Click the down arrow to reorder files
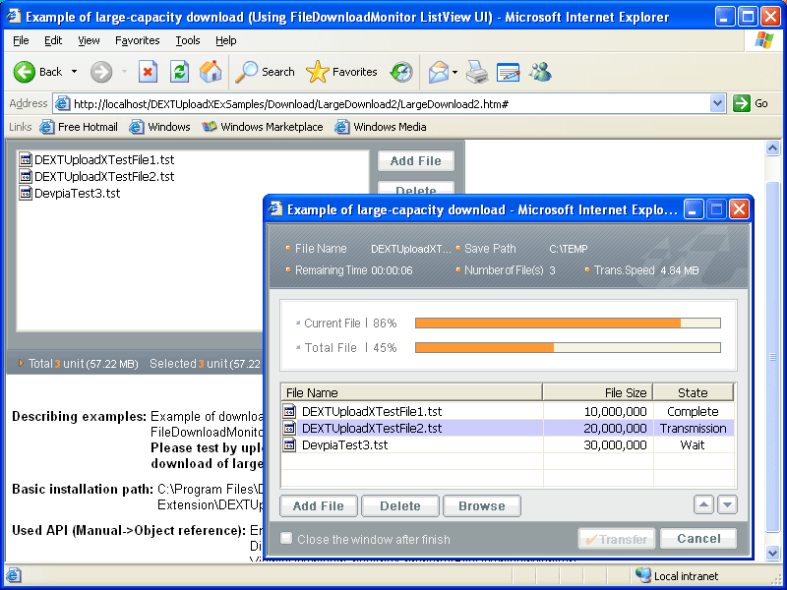 726,504
